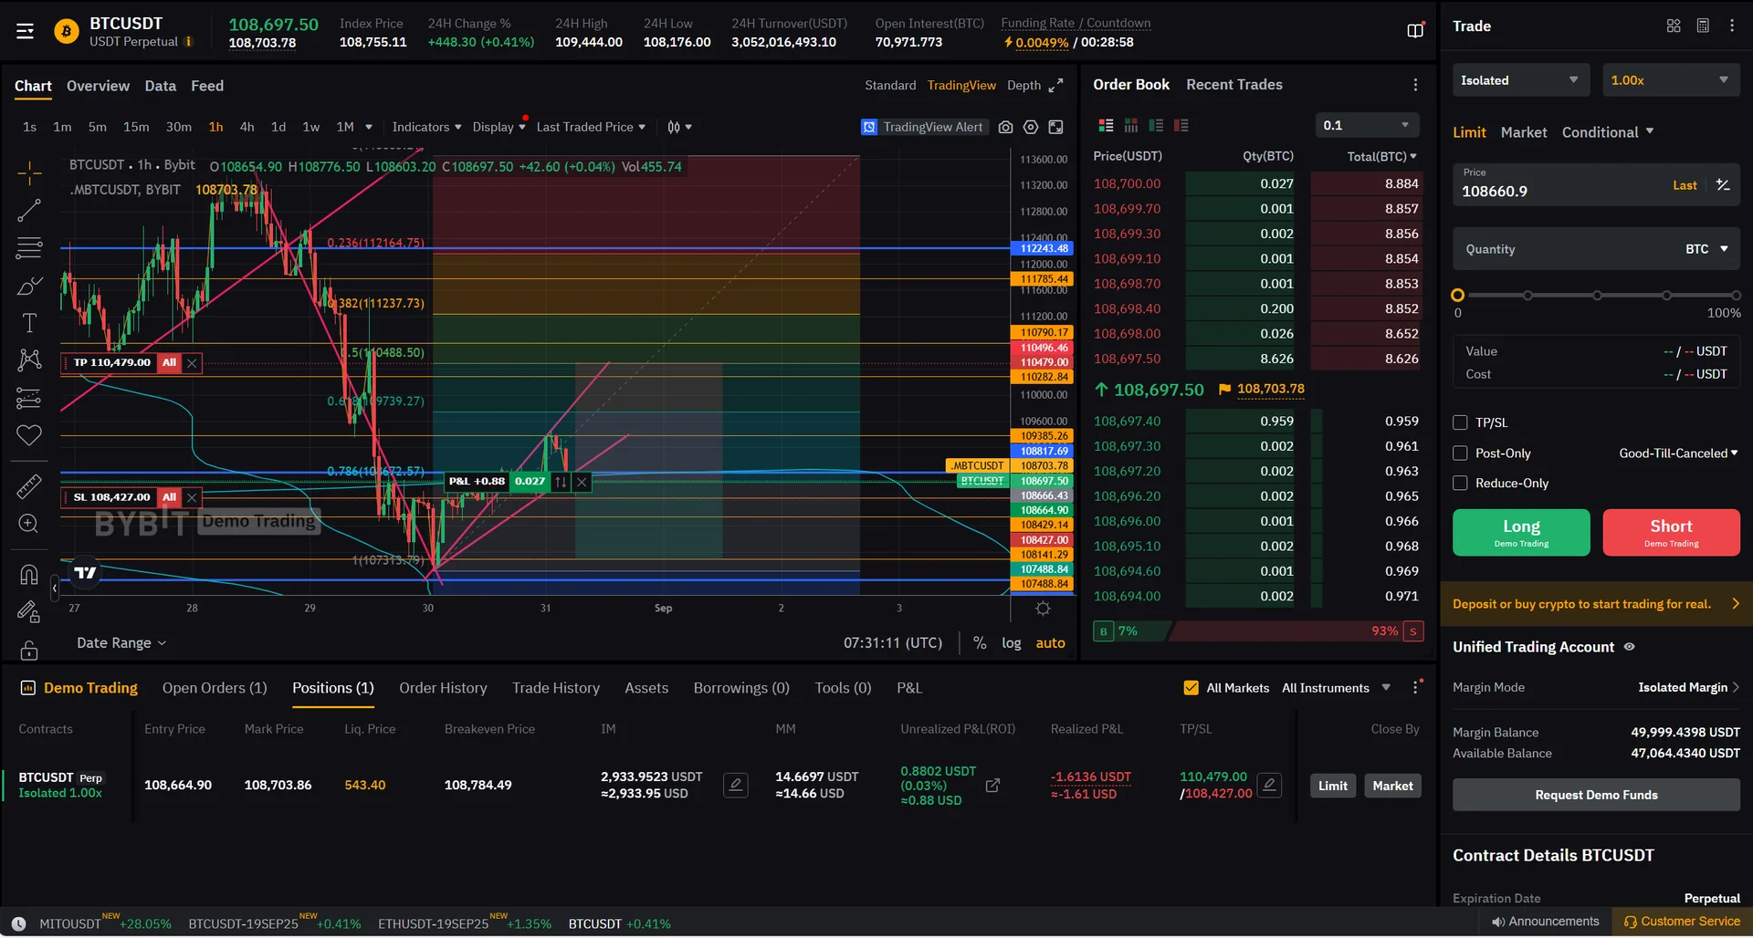Close position by Market button
The height and width of the screenshot is (938, 1753).
pyautogui.click(x=1392, y=786)
